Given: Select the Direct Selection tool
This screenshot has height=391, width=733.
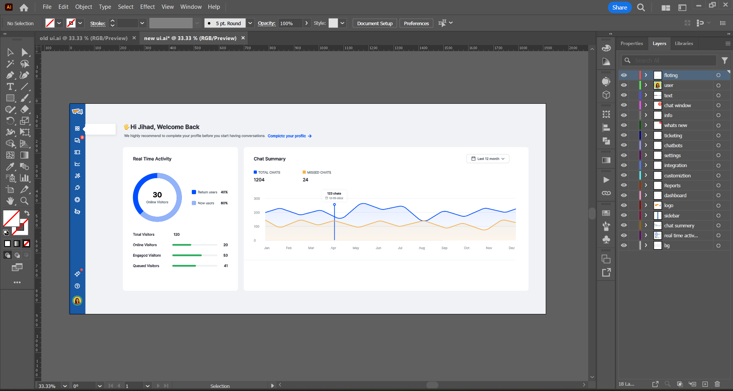Looking at the screenshot, I should tap(25, 52).
